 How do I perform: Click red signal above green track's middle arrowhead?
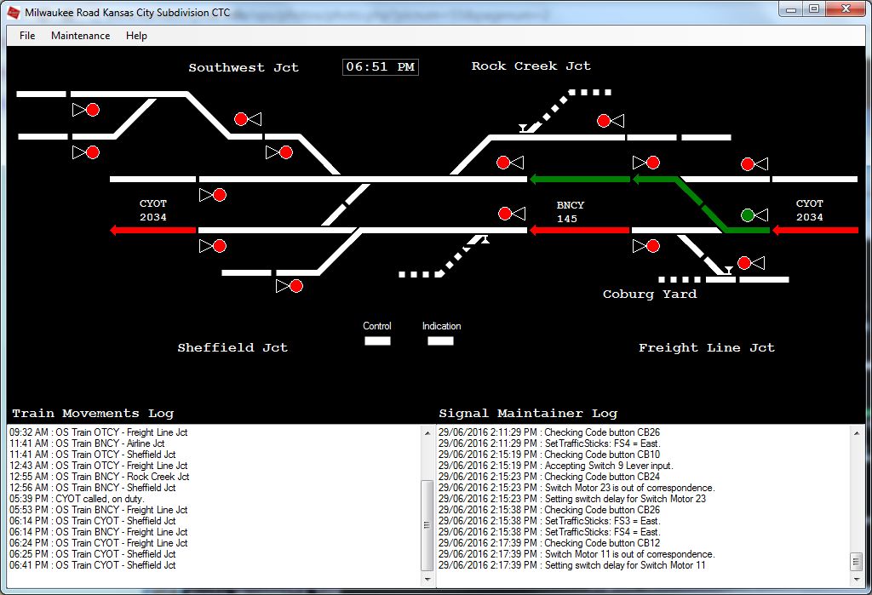click(x=653, y=163)
